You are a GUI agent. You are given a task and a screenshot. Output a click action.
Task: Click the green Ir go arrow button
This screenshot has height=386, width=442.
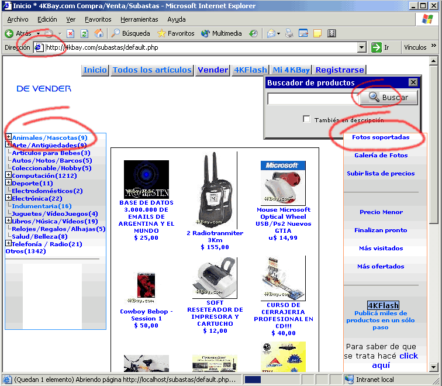(377, 47)
